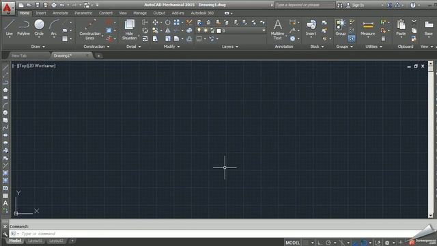Click the vertical scrollbar down arrow
This screenshot has width=437, height=246.
[x=431, y=216]
